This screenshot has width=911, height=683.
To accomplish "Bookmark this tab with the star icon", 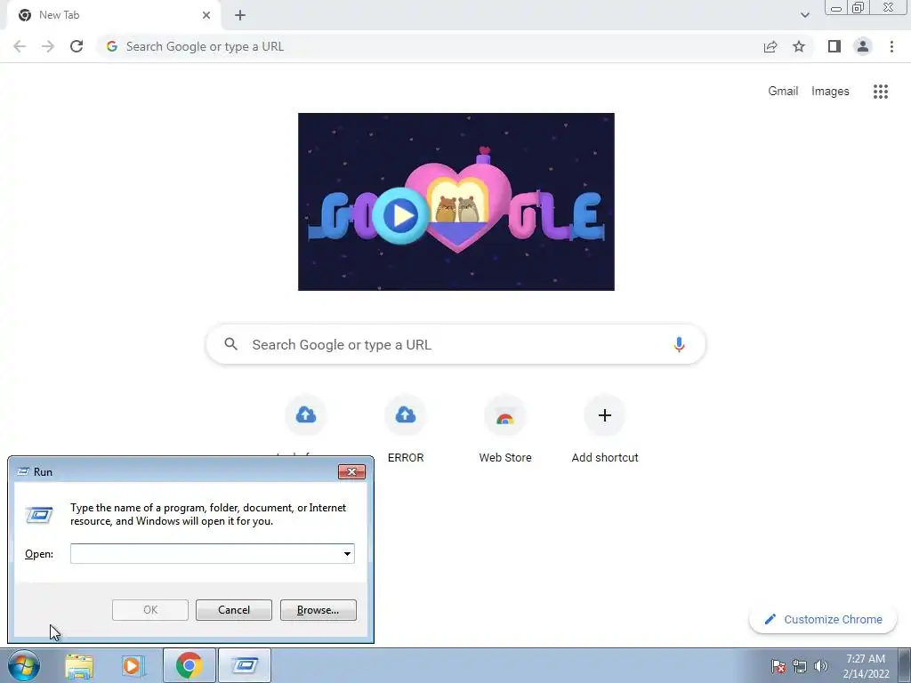I will click(799, 46).
